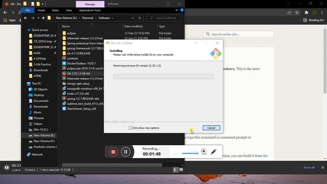
Task: Select the node-v17.3.0-x64 installer
Action: click(78, 94)
